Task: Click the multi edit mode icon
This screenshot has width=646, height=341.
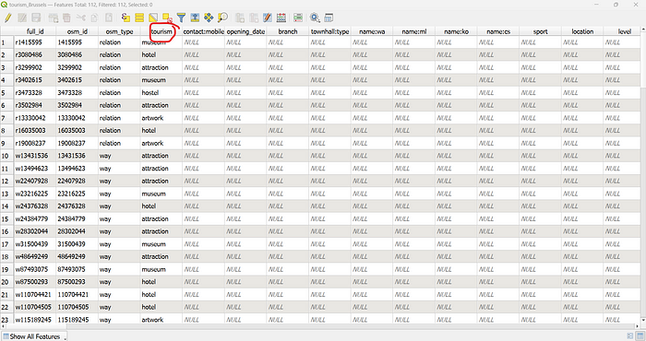Action: pos(22,18)
